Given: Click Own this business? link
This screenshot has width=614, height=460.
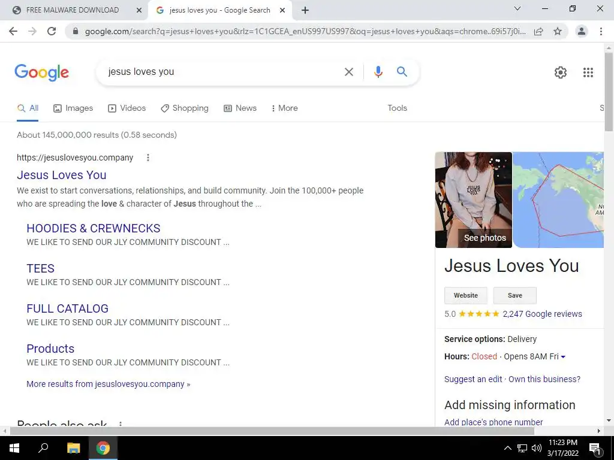Looking at the screenshot, I should [544, 379].
